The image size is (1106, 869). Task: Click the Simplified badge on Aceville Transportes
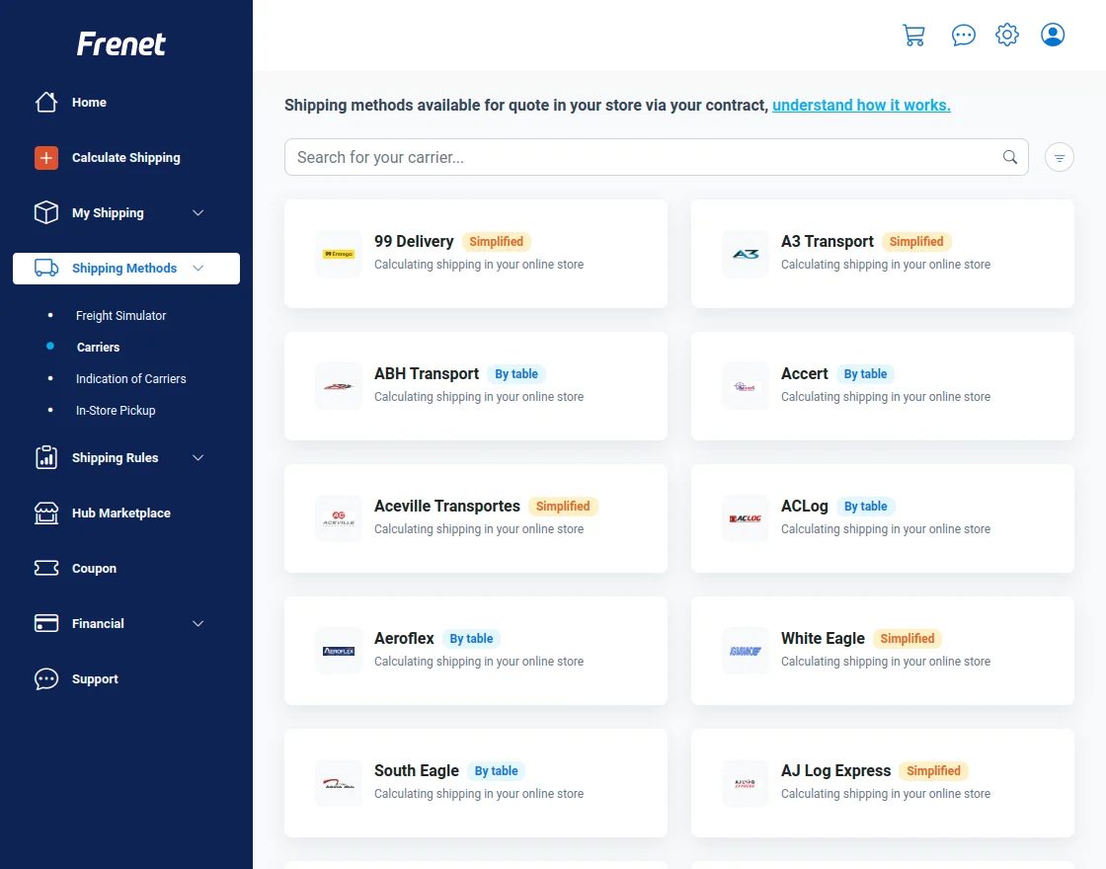tap(563, 506)
